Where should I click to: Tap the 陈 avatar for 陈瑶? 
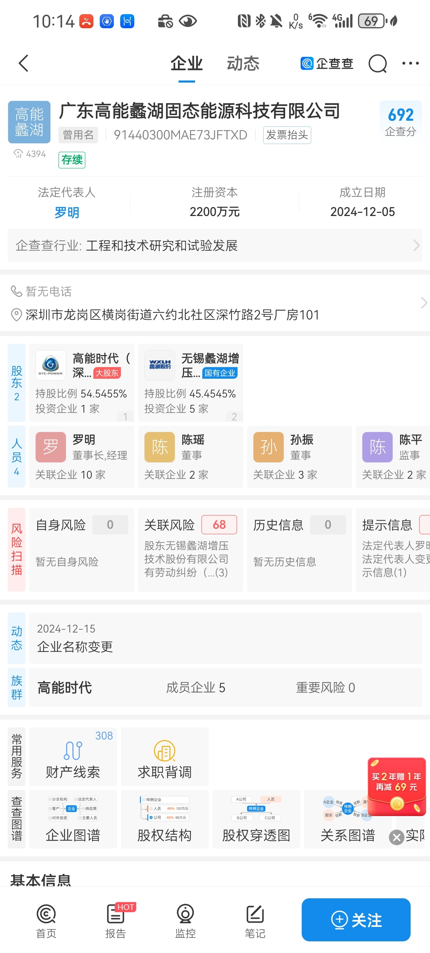[x=160, y=447]
